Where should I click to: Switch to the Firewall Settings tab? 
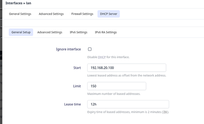82,14
